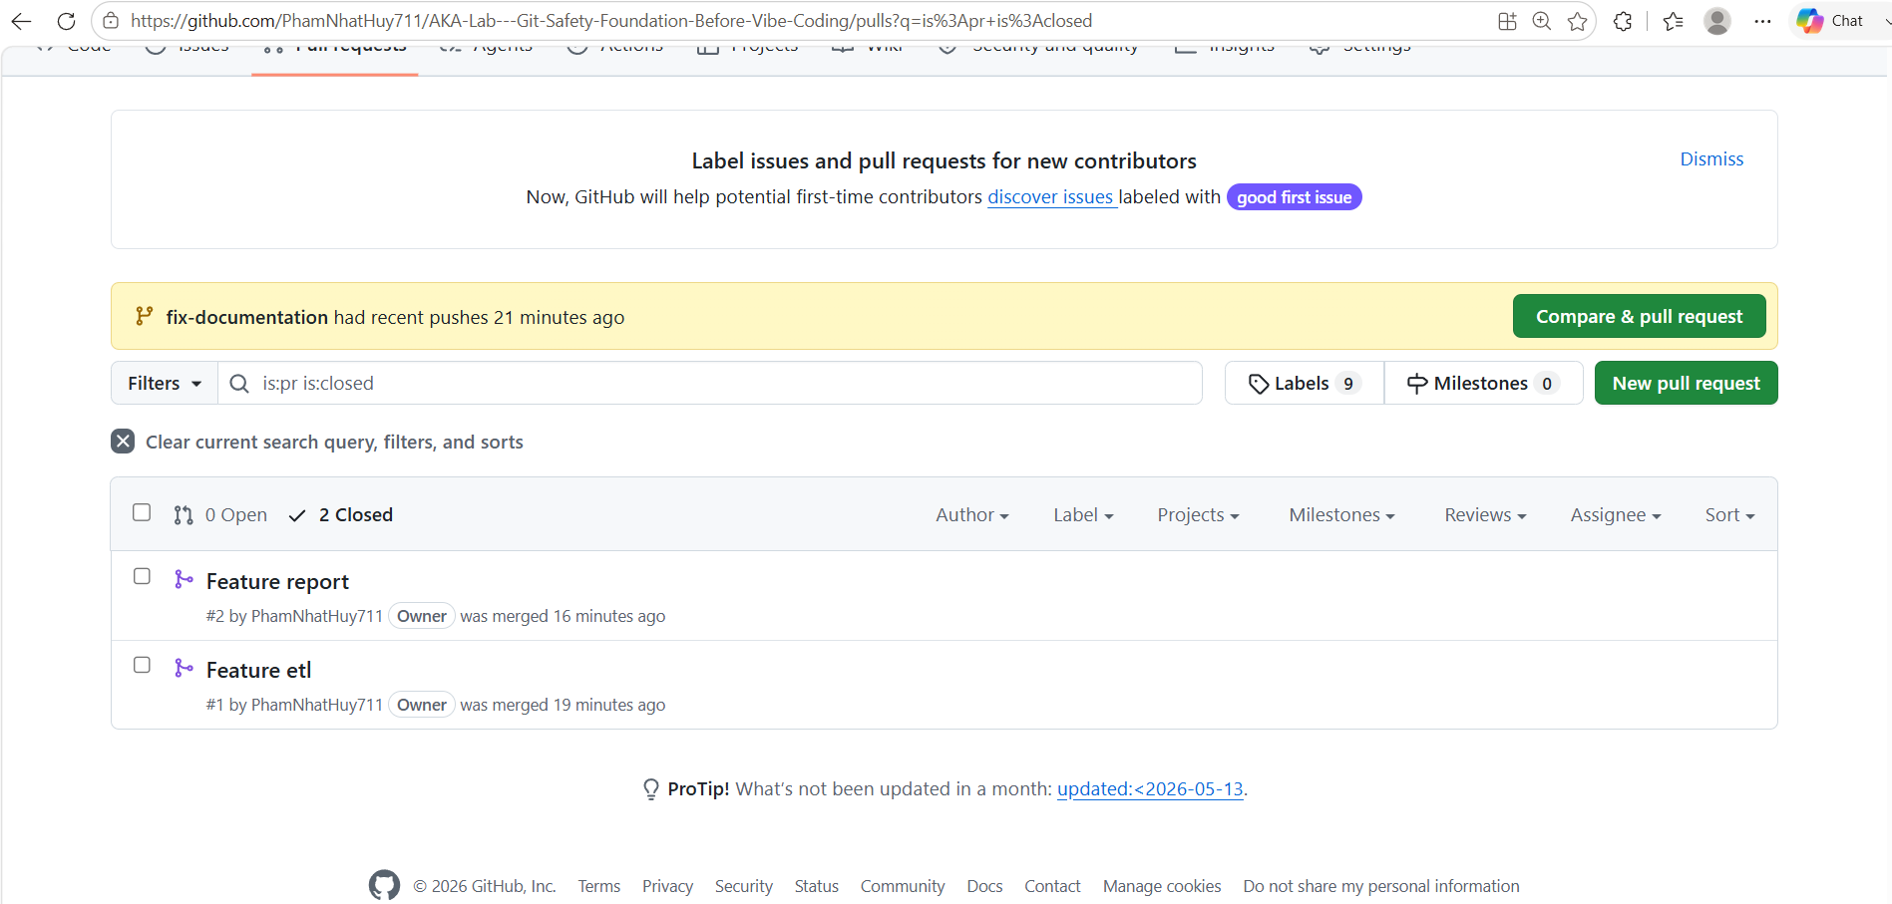This screenshot has height=904, width=1892.
Task: Check the Feature etl checkbox
Action: pos(142,665)
